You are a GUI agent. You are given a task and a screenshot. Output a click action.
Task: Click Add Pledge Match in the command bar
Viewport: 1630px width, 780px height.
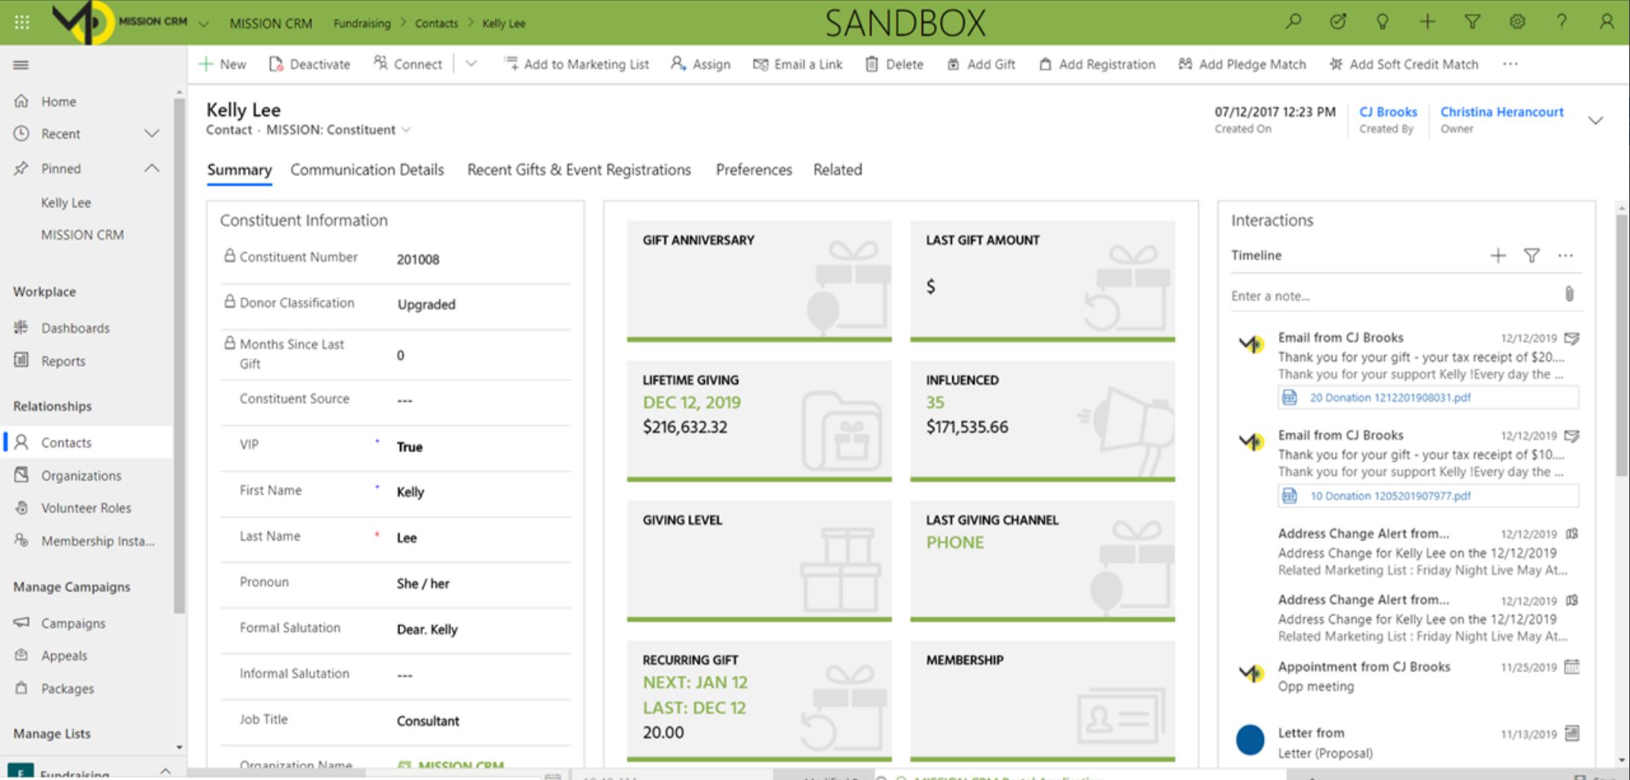click(1242, 64)
